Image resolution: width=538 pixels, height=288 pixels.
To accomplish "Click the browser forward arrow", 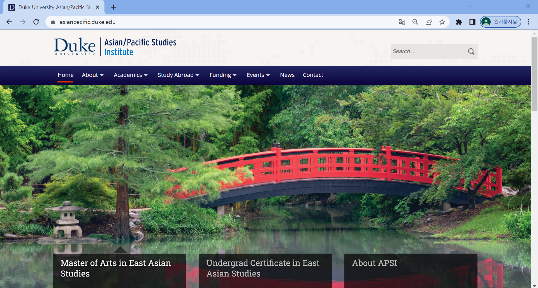I will (23, 22).
